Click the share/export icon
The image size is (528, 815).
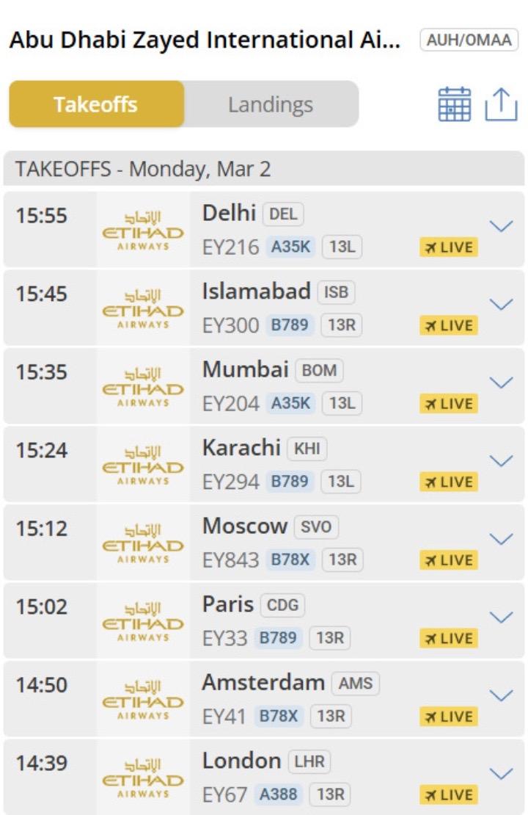[x=501, y=104]
